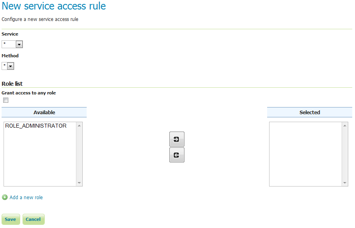Click the Selected list scrollbar track
Viewport: 355px width, 228px height.
[x=345, y=154]
